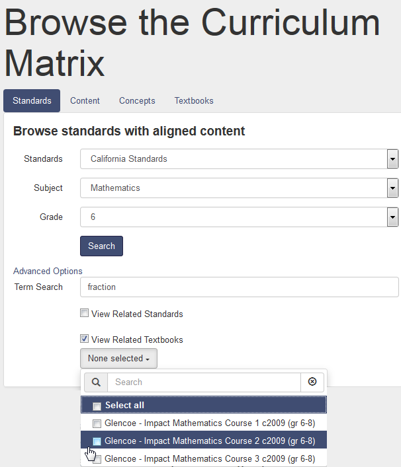
Task: Open the Standards dropdown arrow
Action: click(x=392, y=159)
